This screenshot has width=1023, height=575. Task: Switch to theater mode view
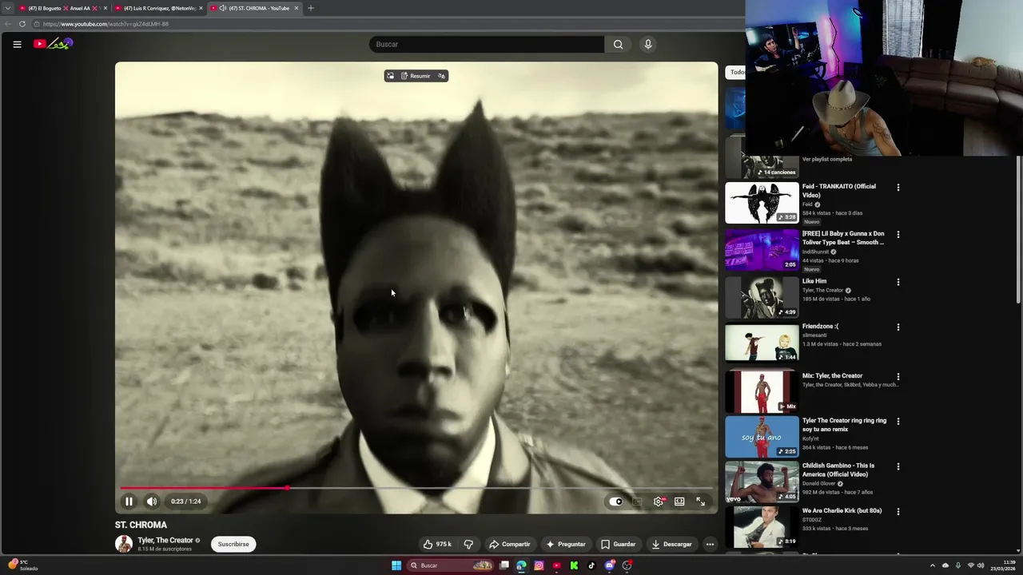[x=679, y=502]
